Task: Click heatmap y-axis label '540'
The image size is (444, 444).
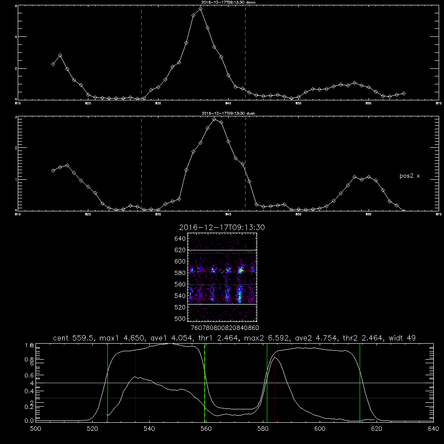Action: click(x=180, y=296)
